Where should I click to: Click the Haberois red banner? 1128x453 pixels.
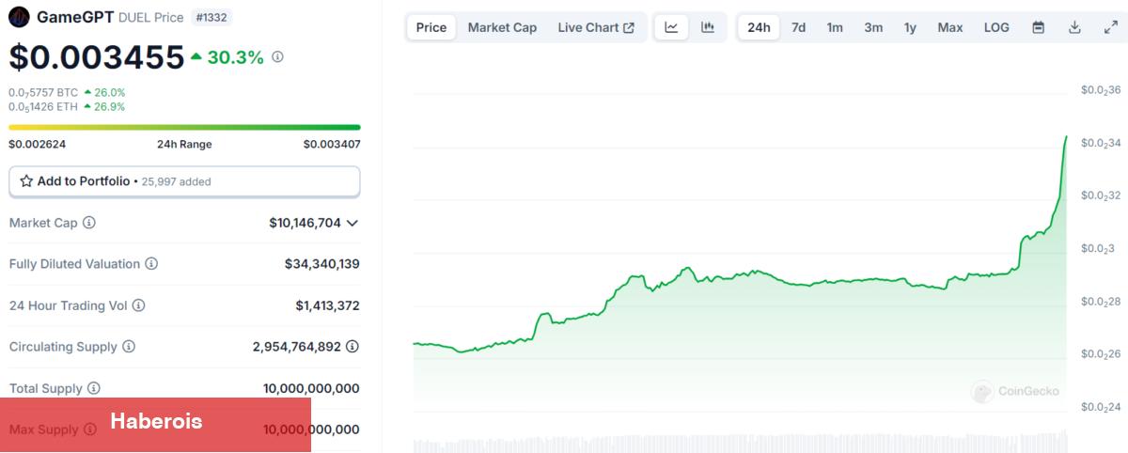pos(155,425)
